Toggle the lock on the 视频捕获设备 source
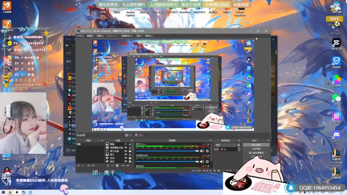Viewport: 347px width, 195px height. pos(130,147)
